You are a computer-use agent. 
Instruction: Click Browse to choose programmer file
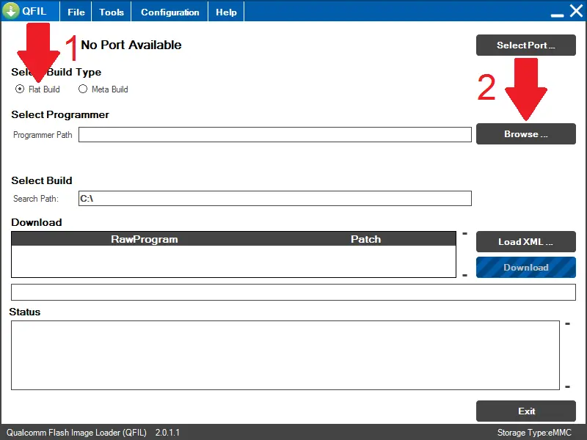(x=525, y=134)
